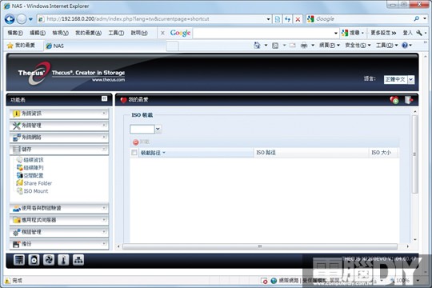The height and width of the screenshot is (288, 432).
Task: Click the logout door icon
Action: (408, 100)
